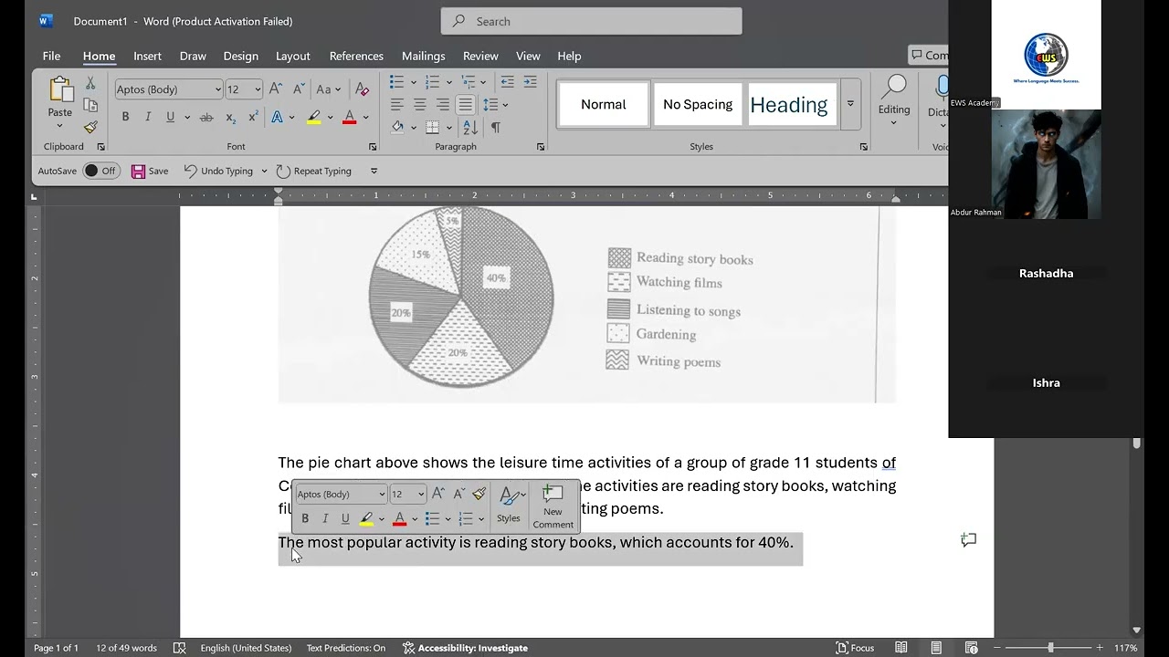
Task: Click the ribbon Increase Font Size icon
Action: tap(278, 89)
